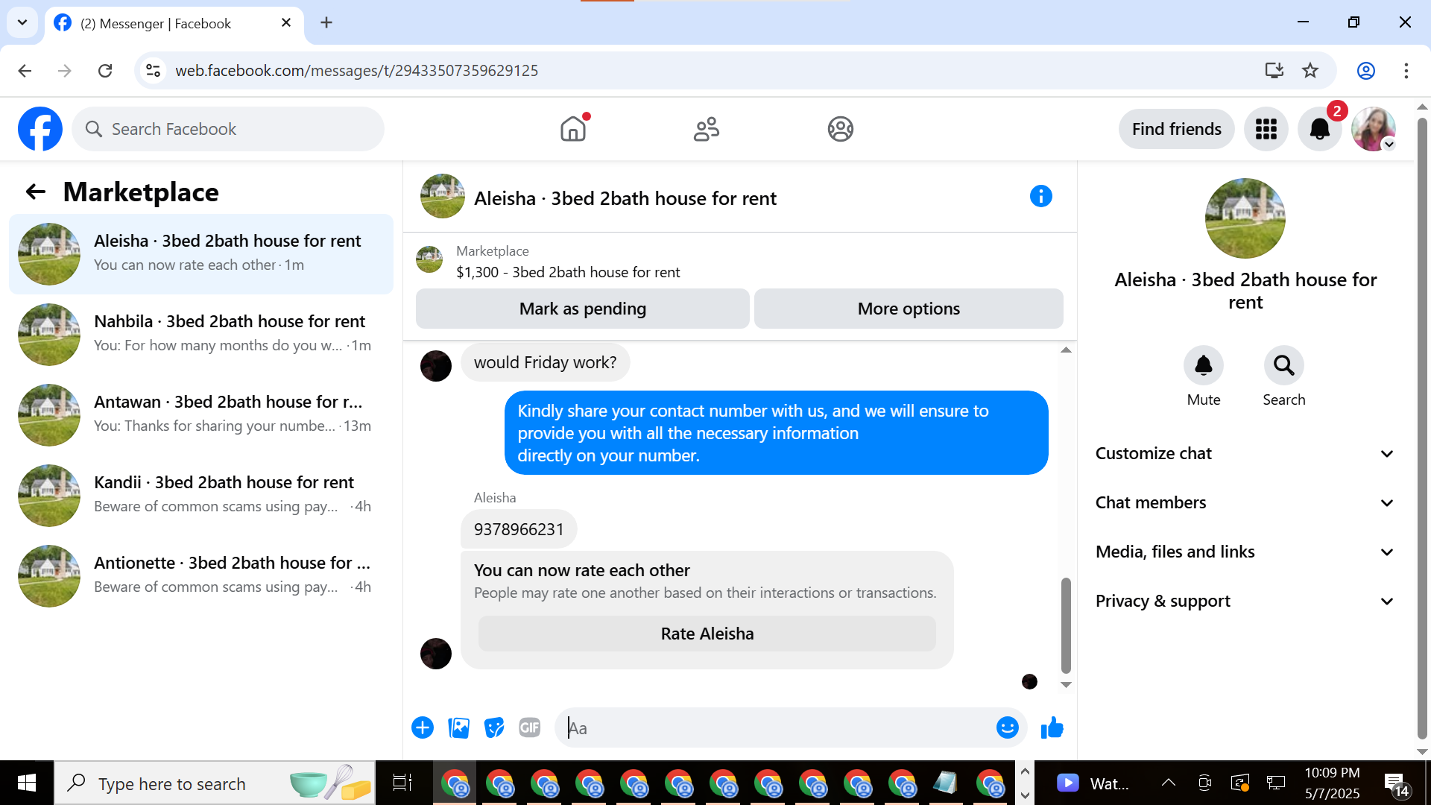Open Nahbila conversation in Marketplace list
1431x805 pixels.
(x=201, y=333)
